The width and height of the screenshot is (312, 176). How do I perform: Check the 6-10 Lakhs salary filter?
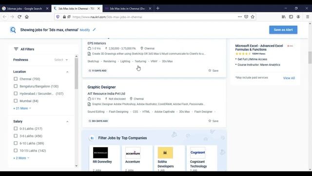click(x=16, y=143)
